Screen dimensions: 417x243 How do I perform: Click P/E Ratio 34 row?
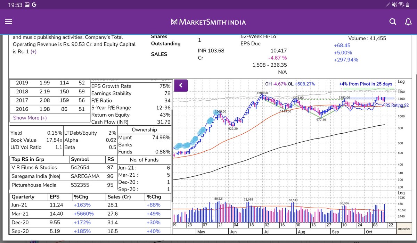tap(131, 100)
